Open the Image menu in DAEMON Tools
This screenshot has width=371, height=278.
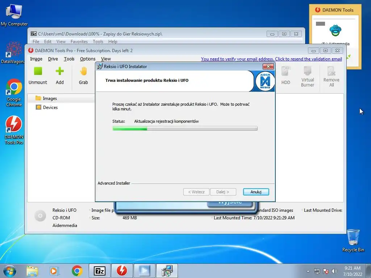(36, 59)
